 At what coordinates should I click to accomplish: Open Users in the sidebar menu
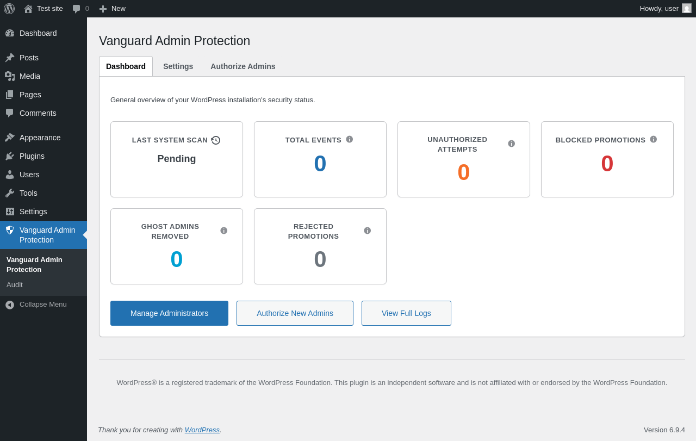coord(43,175)
